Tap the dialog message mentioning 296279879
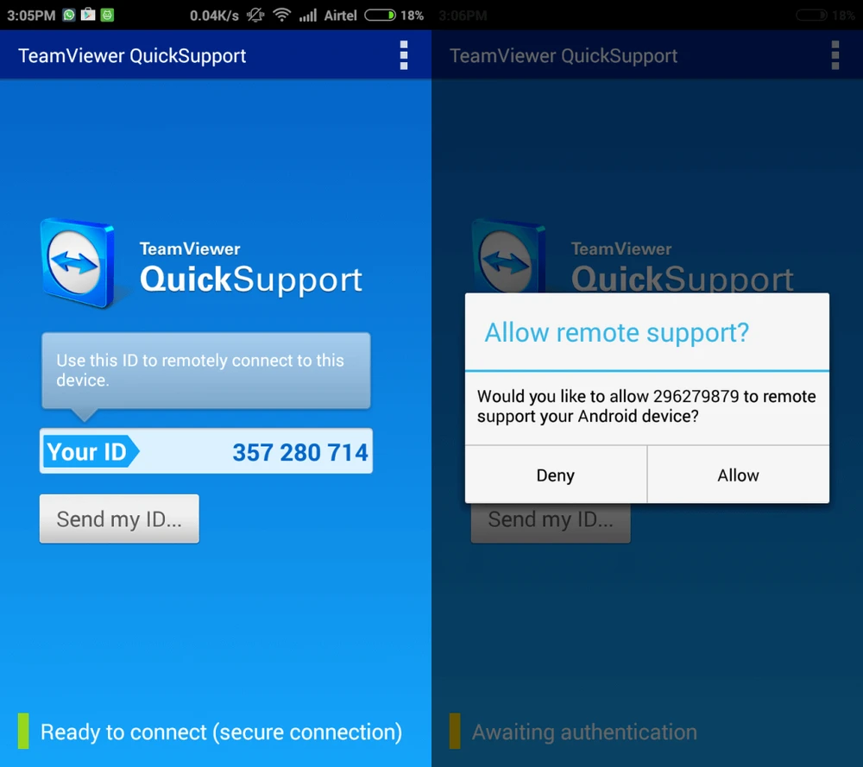 point(646,406)
